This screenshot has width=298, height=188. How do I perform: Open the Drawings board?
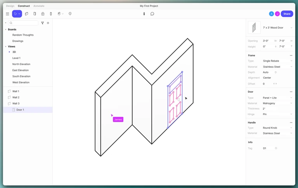[x=18, y=41]
